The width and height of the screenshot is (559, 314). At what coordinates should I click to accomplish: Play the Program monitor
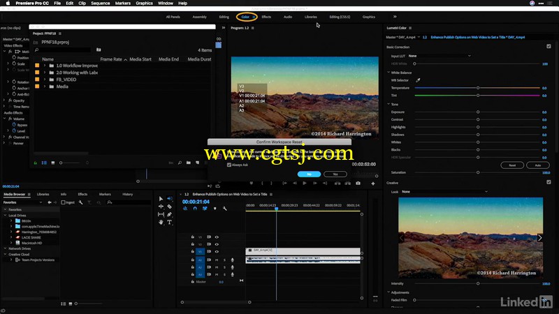[x=305, y=184]
